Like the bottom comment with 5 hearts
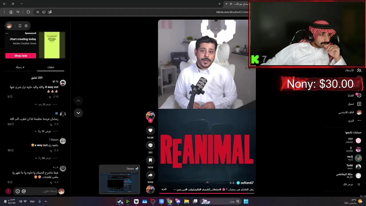The image size is (366, 206). click(x=11, y=182)
